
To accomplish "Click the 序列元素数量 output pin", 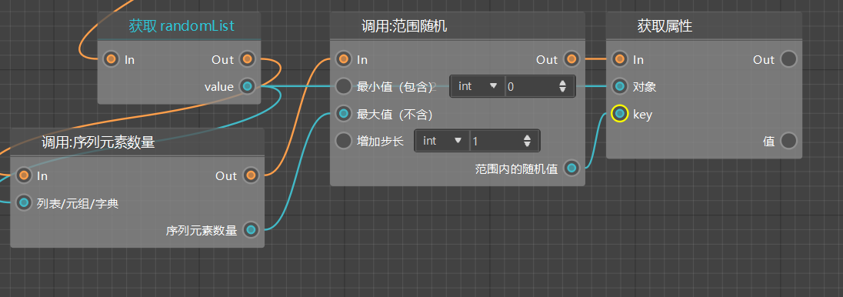I will [x=251, y=230].
